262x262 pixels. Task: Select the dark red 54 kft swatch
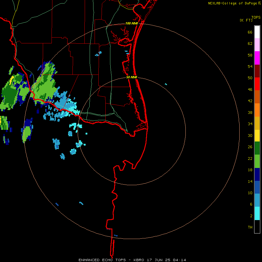click(x=257, y=71)
